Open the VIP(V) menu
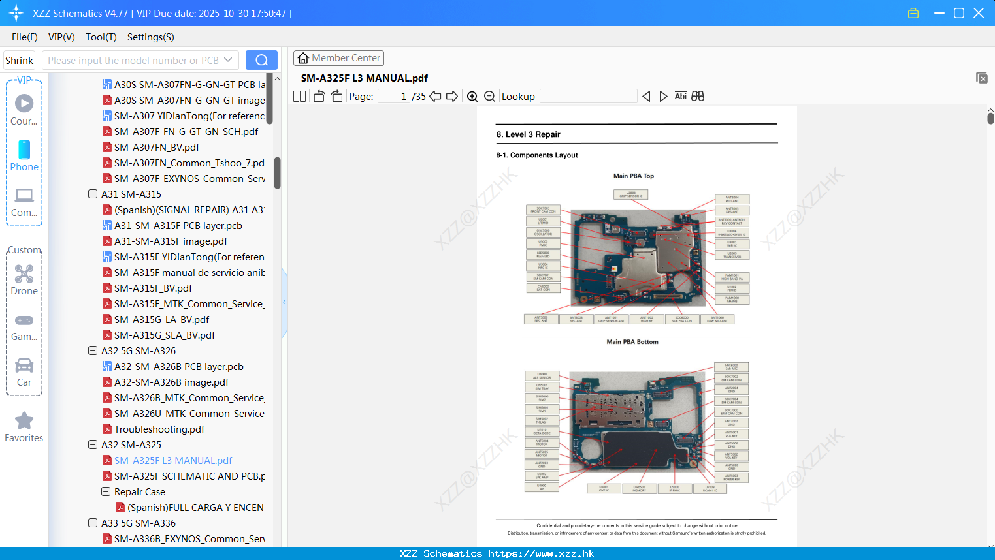Viewport: 995px width, 560px height. click(x=61, y=37)
